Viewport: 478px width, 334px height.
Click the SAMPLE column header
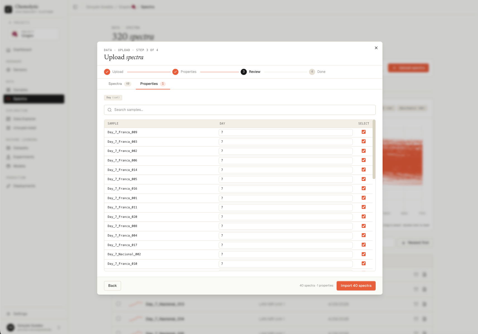(113, 123)
